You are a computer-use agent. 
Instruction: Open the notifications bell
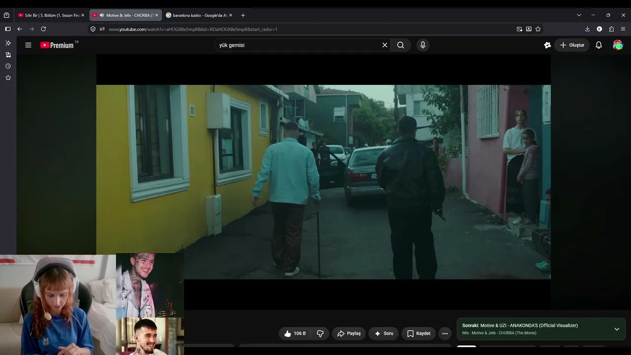[x=598, y=45]
